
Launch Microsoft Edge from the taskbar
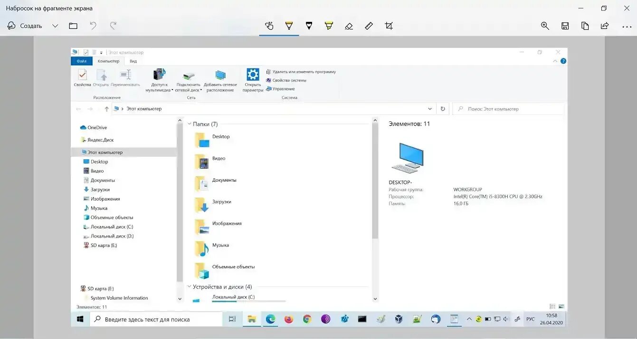270,319
